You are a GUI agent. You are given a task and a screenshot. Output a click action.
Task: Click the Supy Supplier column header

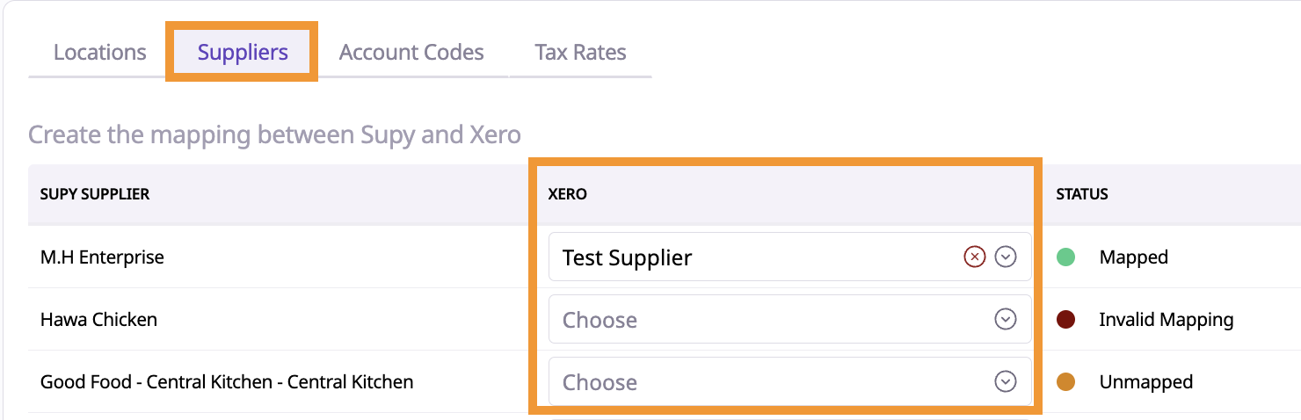coord(95,194)
